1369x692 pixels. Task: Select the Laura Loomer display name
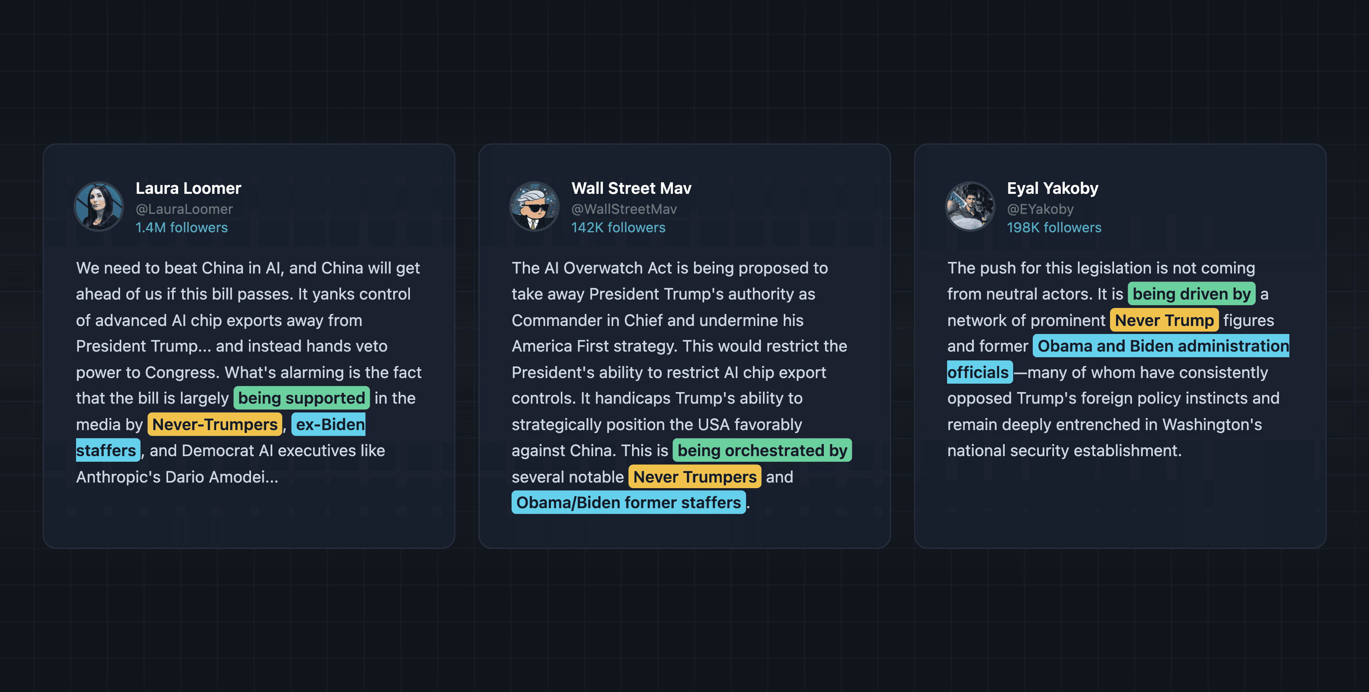pyautogui.click(x=188, y=188)
